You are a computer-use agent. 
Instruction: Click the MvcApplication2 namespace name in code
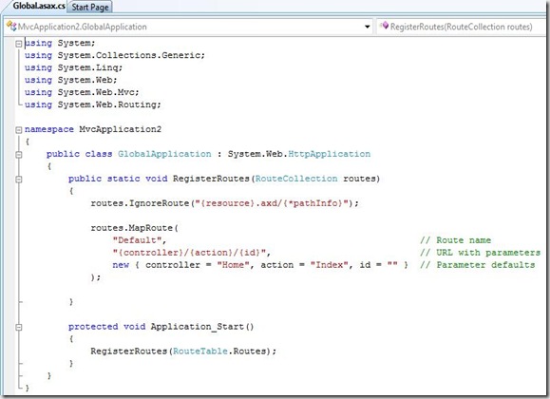[120, 129]
